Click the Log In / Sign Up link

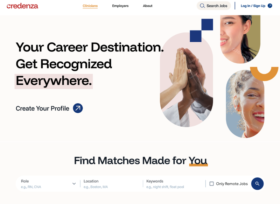(253, 6)
